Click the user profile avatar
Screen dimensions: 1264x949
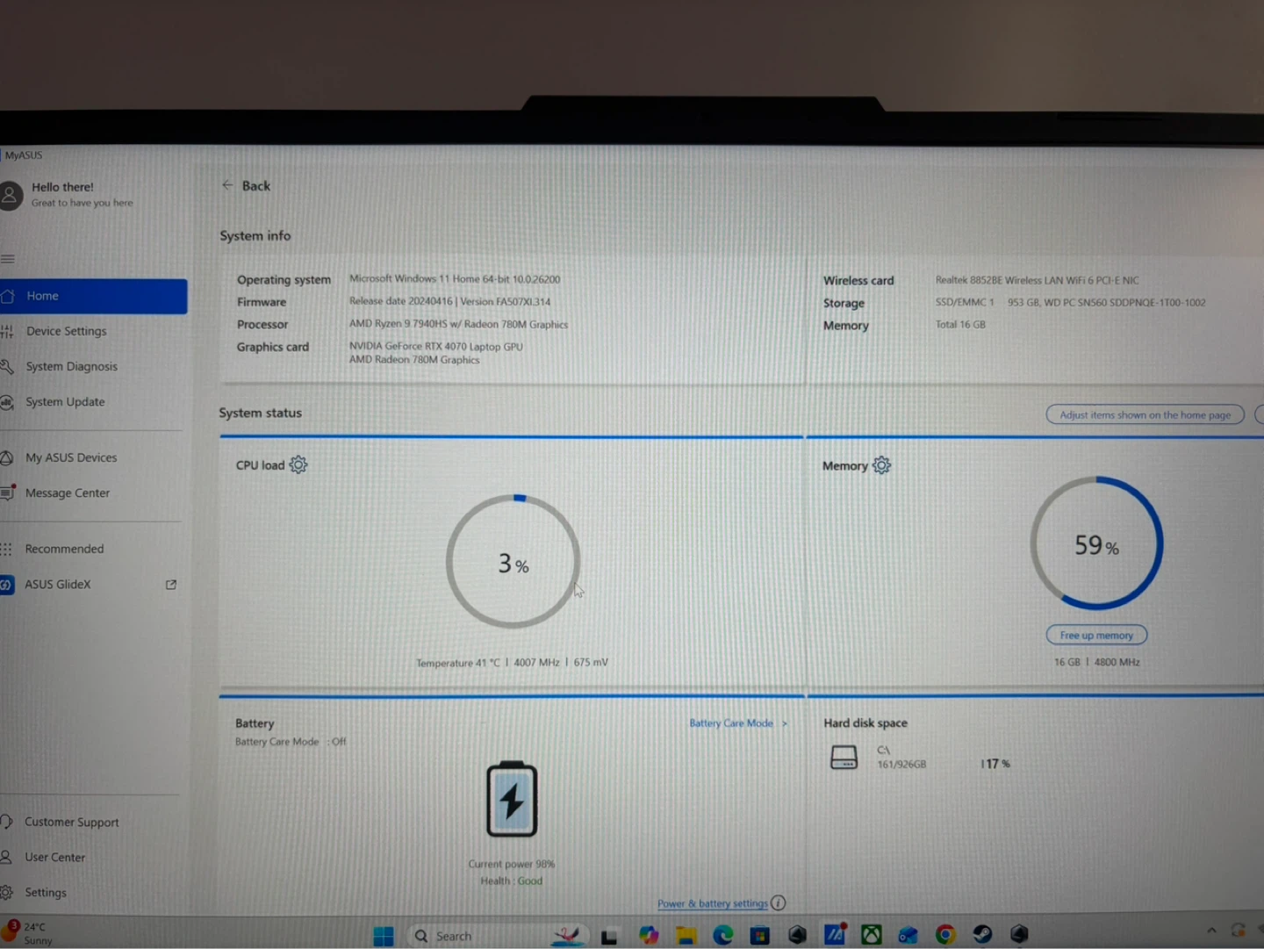(10, 195)
